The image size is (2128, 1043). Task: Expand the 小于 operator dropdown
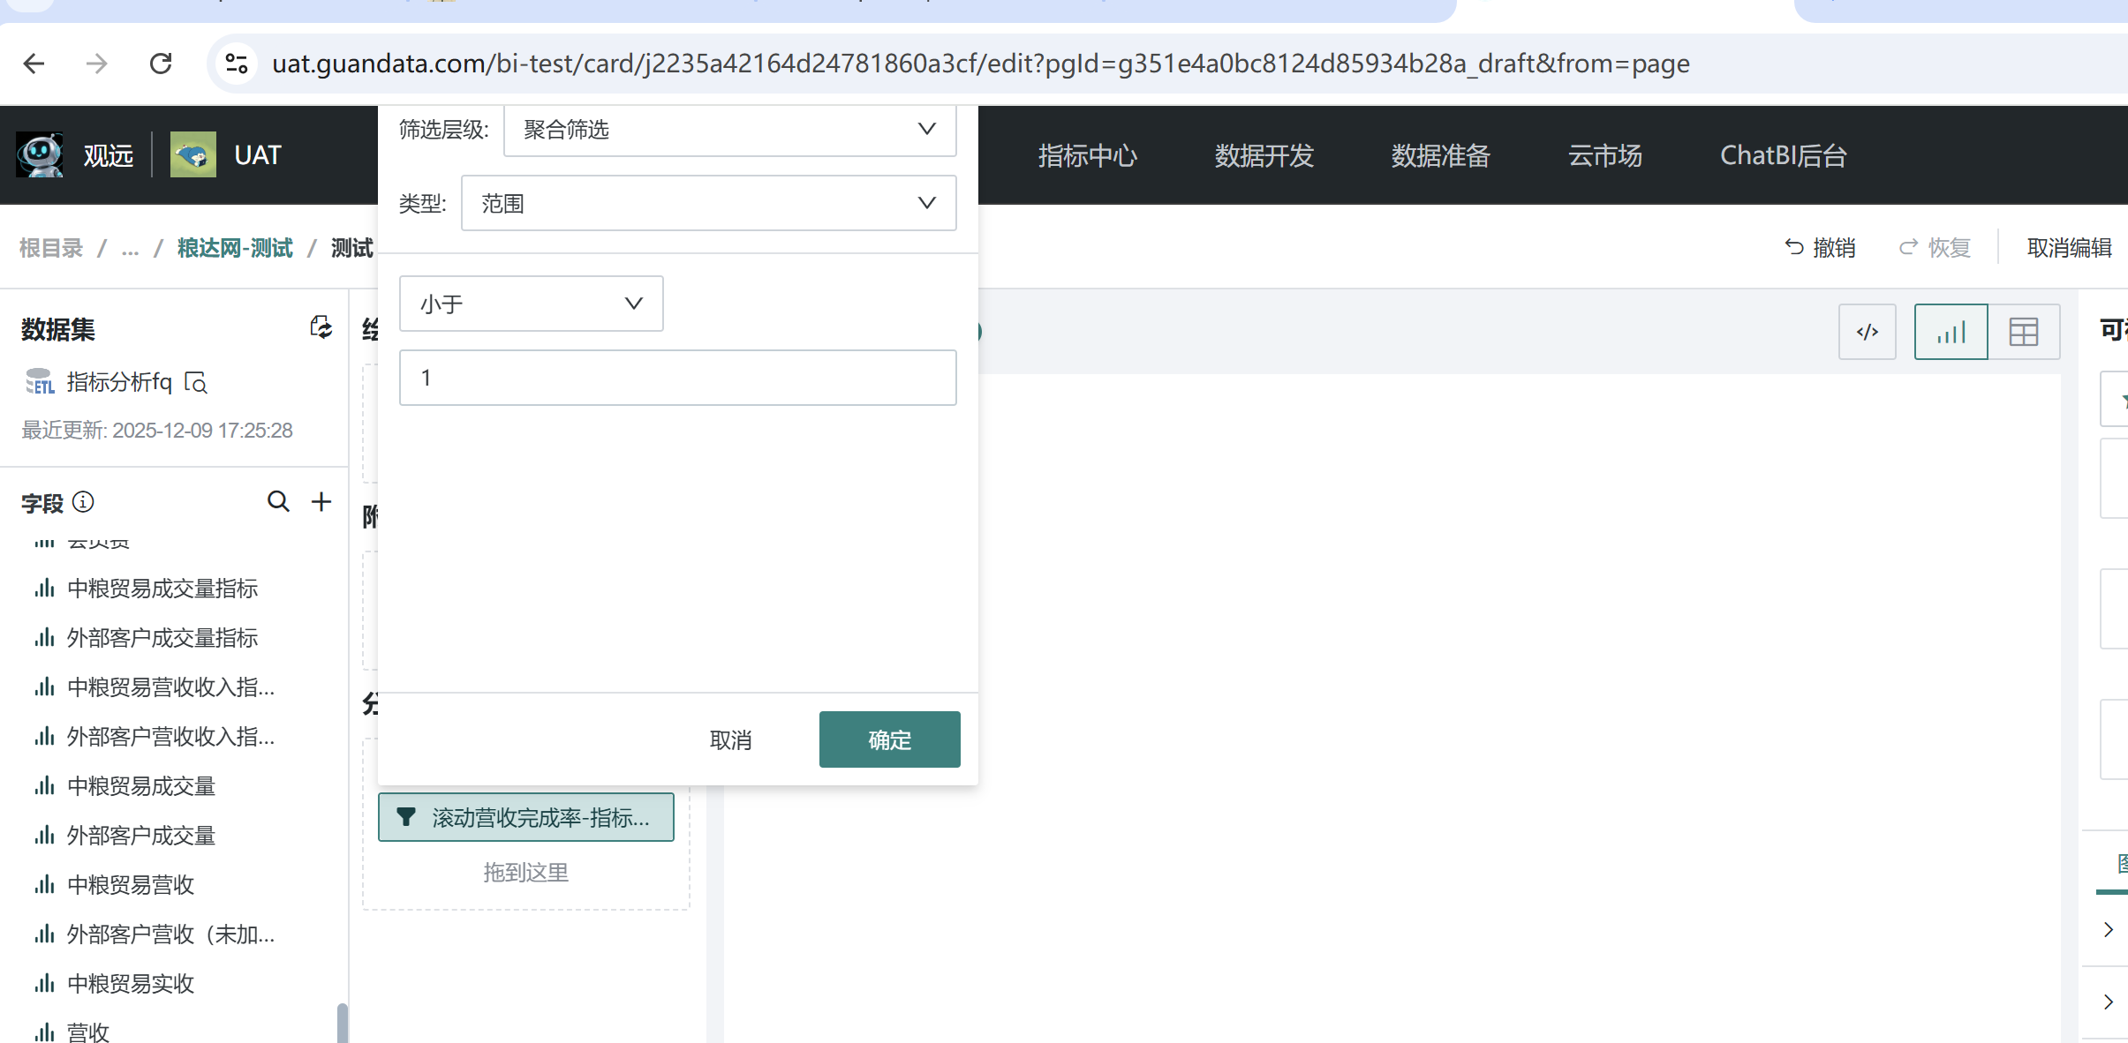pyautogui.click(x=531, y=304)
